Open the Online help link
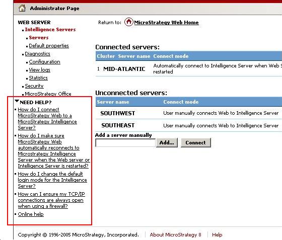Screen dimensions: 282x240 [x=31, y=214]
